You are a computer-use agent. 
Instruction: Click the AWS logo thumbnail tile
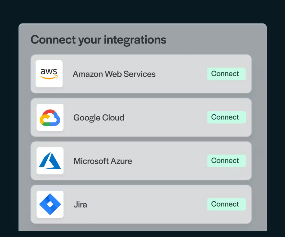(x=49, y=74)
